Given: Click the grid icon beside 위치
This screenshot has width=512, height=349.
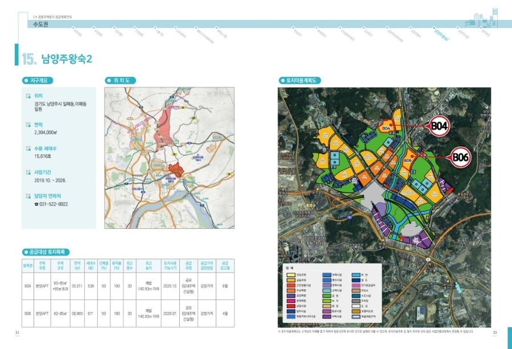Looking at the screenshot, I should pos(28,96).
